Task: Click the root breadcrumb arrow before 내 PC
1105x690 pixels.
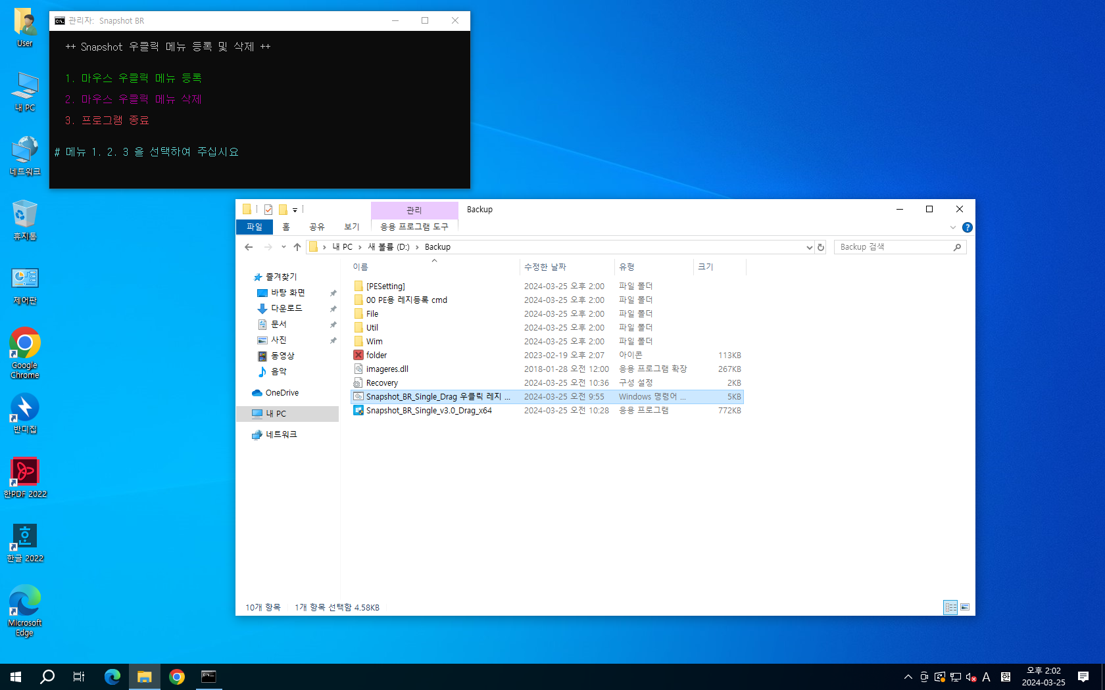Action: (x=324, y=247)
